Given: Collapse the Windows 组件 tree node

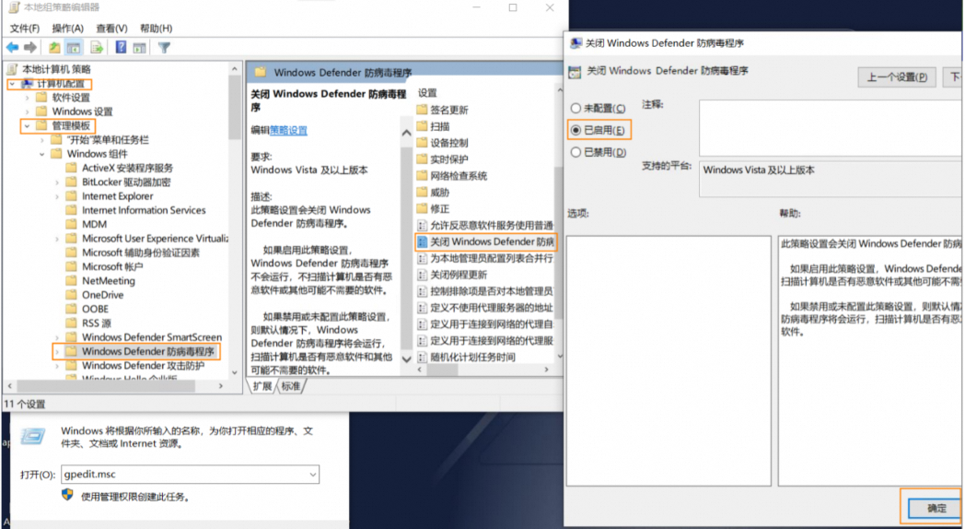Looking at the screenshot, I should [x=41, y=154].
